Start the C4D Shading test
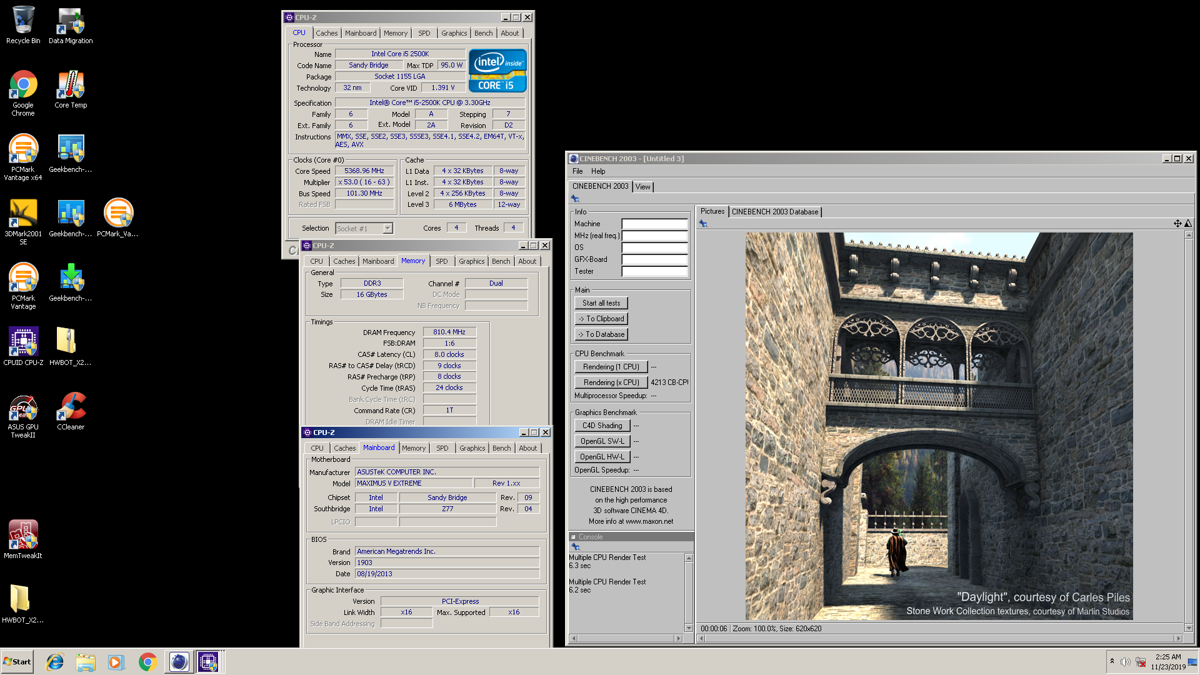The width and height of the screenshot is (1200, 675). [602, 426]
